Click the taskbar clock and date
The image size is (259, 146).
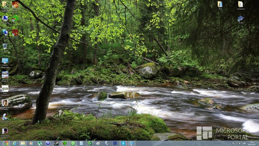click(252, 143)
